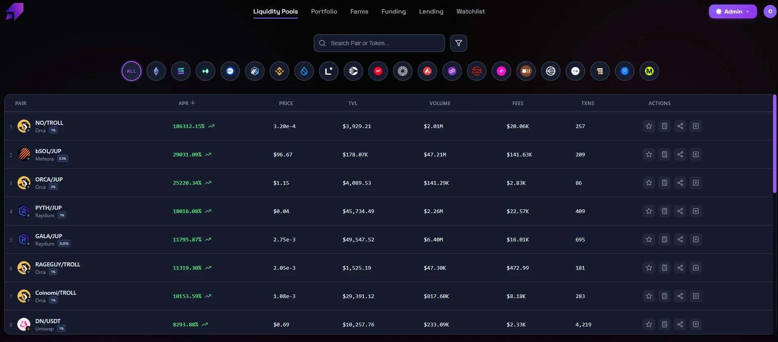The width and height of the screenshot is (778, 342).
Task: Select the teal Hyperliquid chain filter icon
Action: (205, 71)
